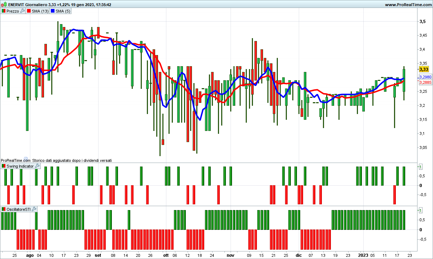This screenshot has width=433, height=259.
Task: Open the Swing Indicator wrench settings
Action: (37, 166)
